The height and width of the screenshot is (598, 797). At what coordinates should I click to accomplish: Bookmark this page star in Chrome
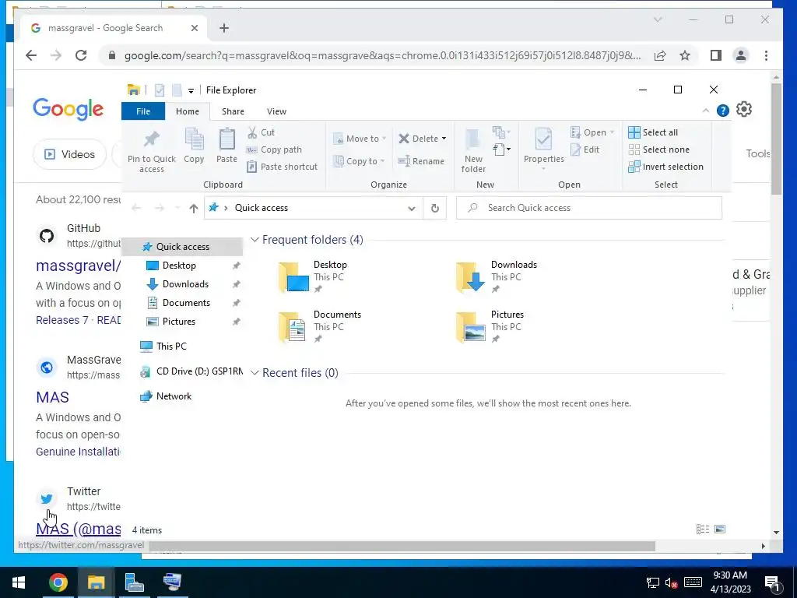pyautogui.click(x=685, y=55)
